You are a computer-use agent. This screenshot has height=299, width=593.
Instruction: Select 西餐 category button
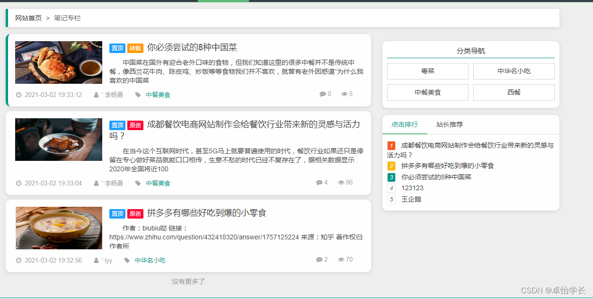514,93
